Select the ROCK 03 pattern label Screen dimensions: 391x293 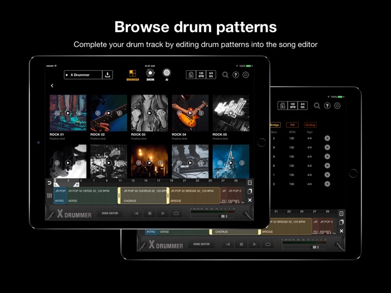point(138,134)
